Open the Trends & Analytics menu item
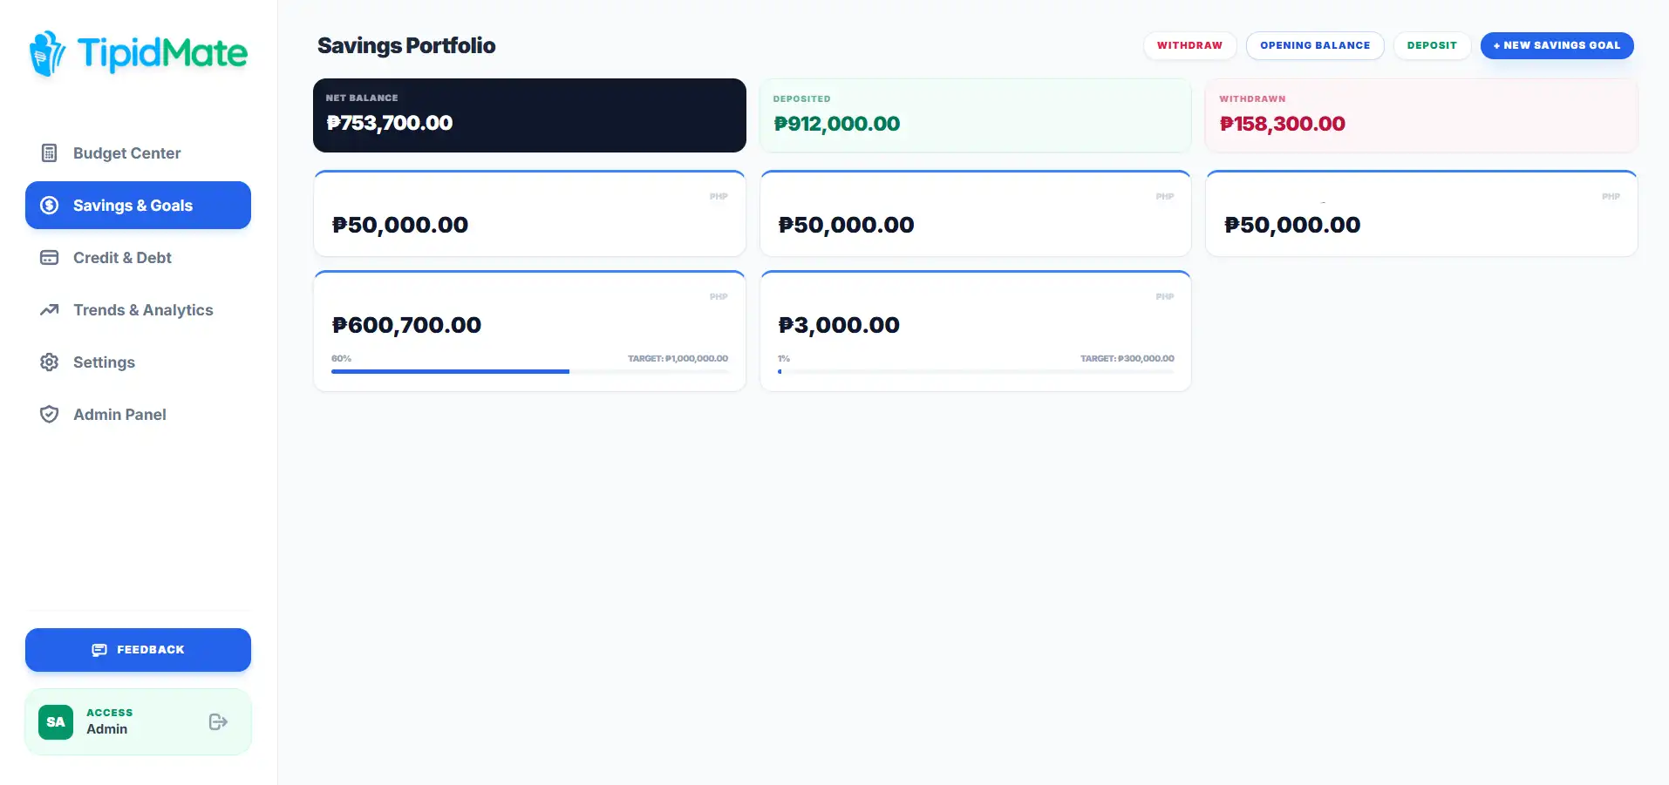The height and width of the screenshot is (785, 1669). click(x=138, y=310)
